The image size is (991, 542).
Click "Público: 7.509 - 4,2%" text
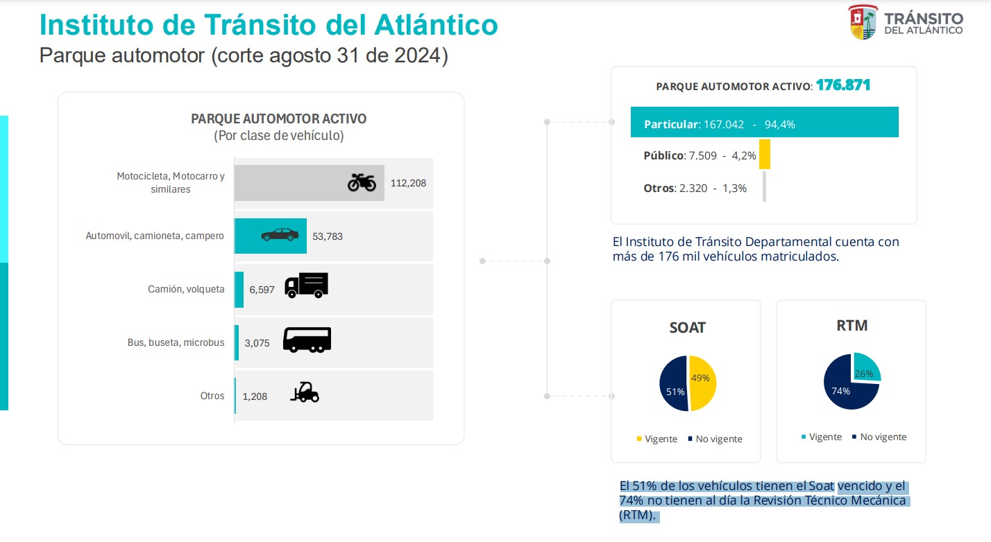click(x=700, y=156)
